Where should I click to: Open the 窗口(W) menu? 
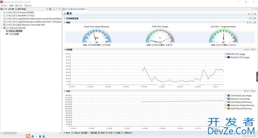coord(19,5)
